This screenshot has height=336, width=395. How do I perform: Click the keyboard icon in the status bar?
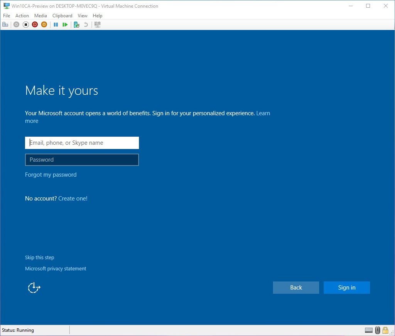369,330
